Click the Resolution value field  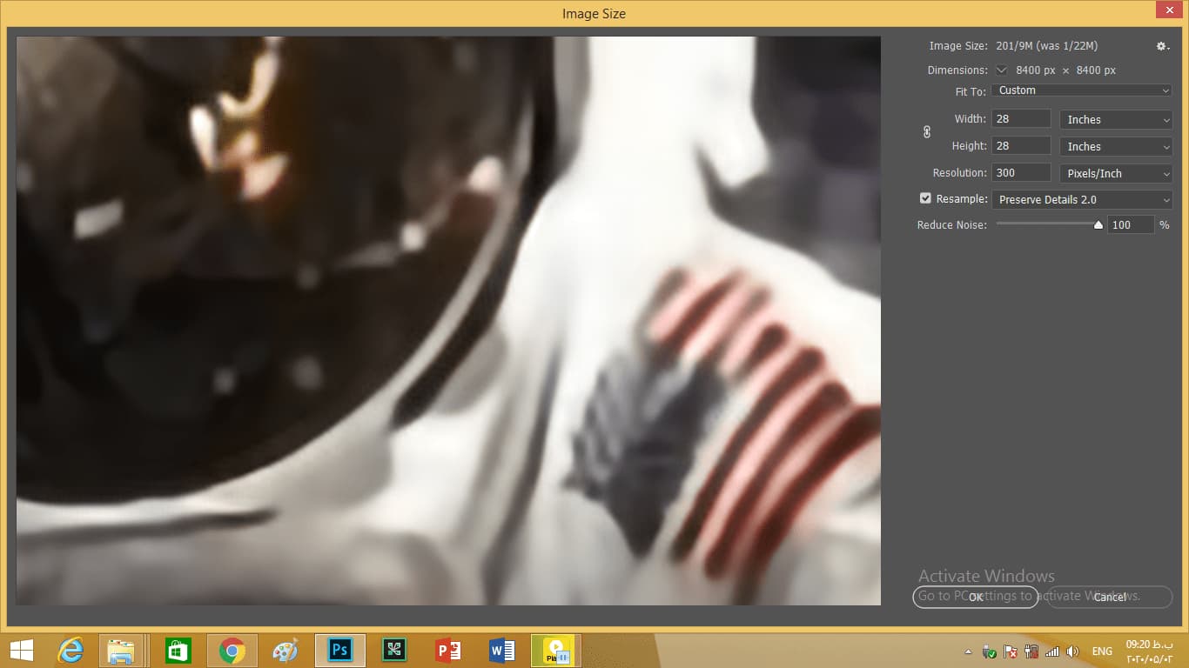point(1021,173)
